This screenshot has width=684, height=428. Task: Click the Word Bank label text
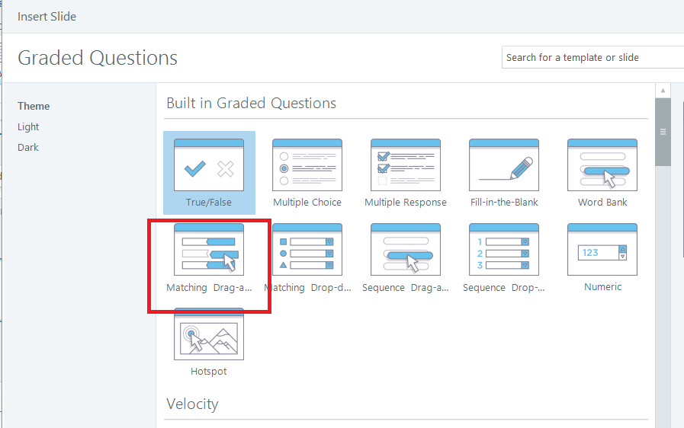point(602,203)
